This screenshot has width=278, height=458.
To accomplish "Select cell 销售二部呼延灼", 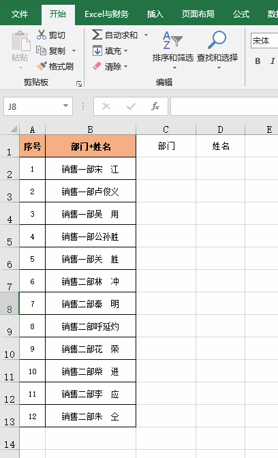I will (x=91, y=326).
